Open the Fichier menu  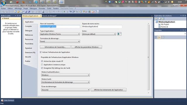click(x=3, y=8)
